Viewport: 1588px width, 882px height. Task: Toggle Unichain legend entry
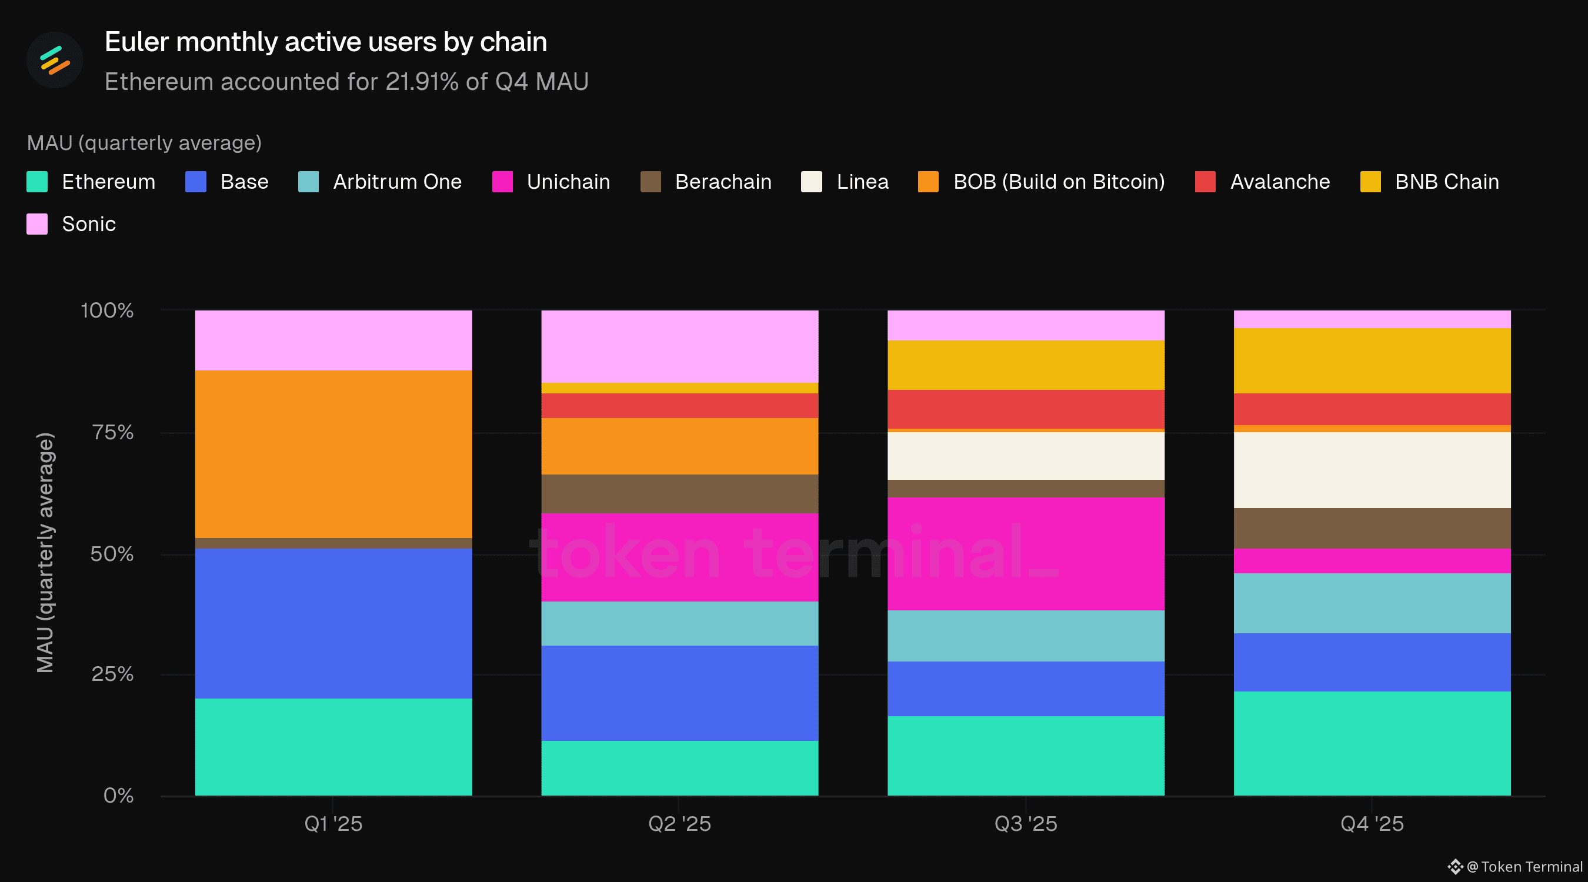click(551, 182)
